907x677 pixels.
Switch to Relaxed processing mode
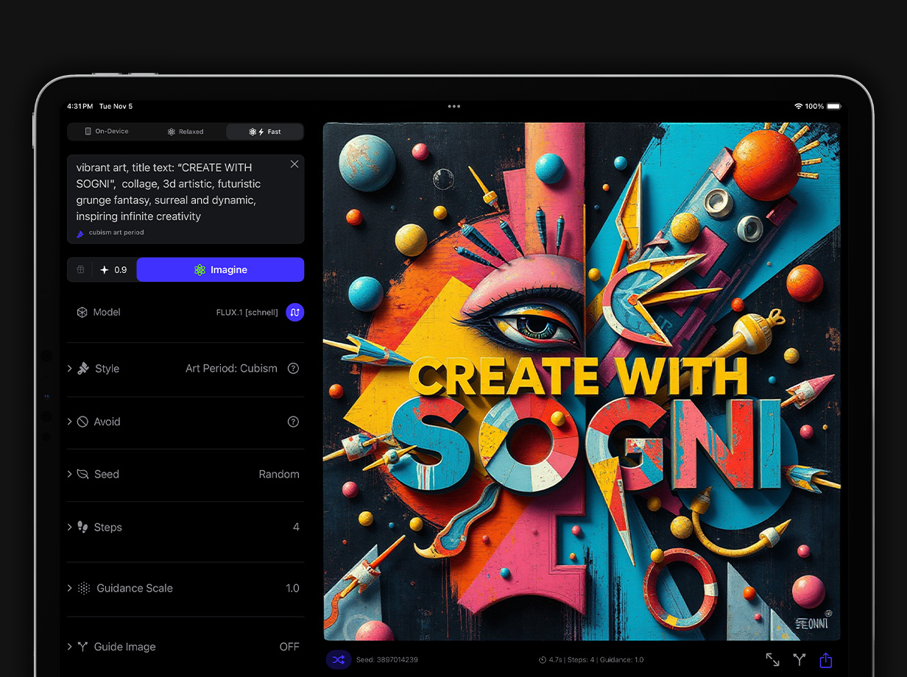(x=186, y=132)
